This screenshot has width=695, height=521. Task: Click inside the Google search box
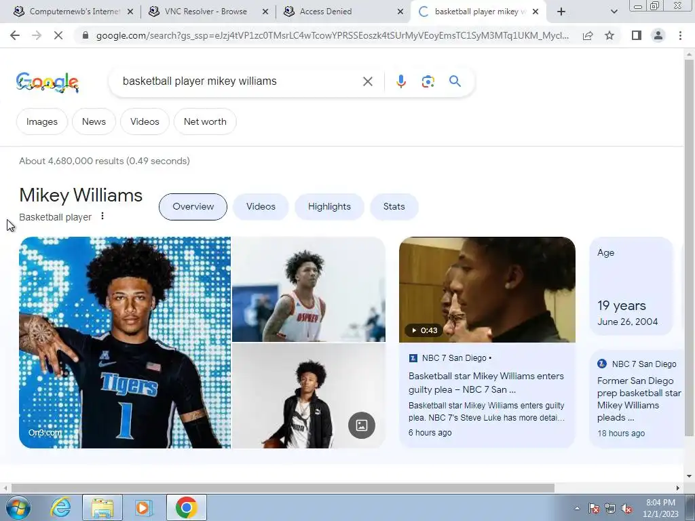tap(240, 81)
